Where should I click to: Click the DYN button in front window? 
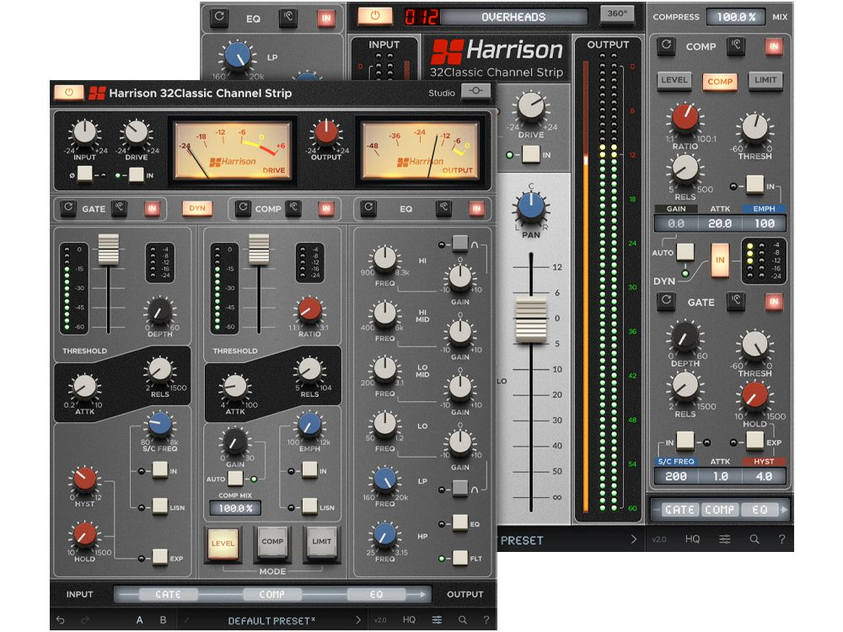[196, 208]
